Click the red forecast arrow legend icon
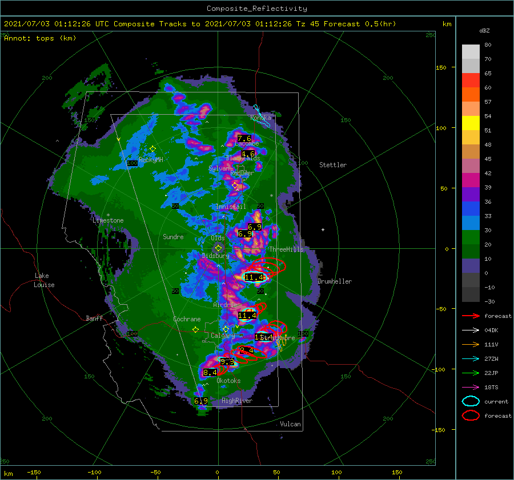Image resolution: width=514 pixels, height=480 pixels. 471,316
